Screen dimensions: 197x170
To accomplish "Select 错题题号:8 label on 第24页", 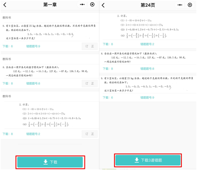I will (x=147, y=69).
